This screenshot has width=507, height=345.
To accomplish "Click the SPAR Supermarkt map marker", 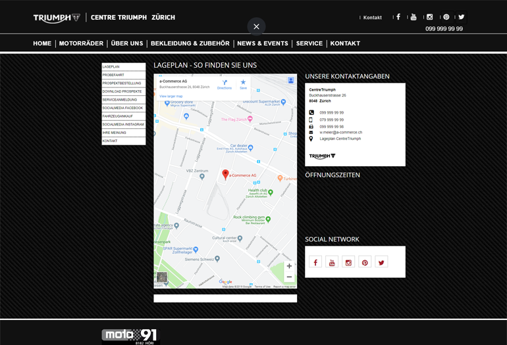I will [196, 250].
